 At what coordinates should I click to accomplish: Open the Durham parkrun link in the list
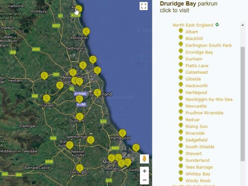tap(194, 59)
